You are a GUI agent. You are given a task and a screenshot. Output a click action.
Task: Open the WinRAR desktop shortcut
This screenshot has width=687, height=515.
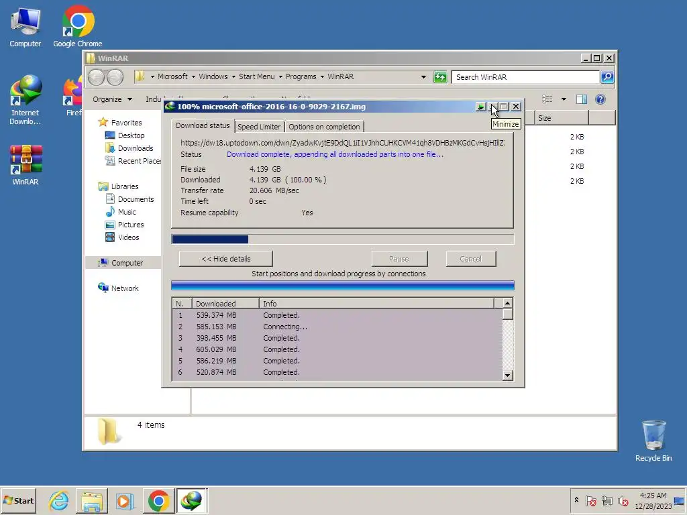pyautogui.click(x=25, y=165)
